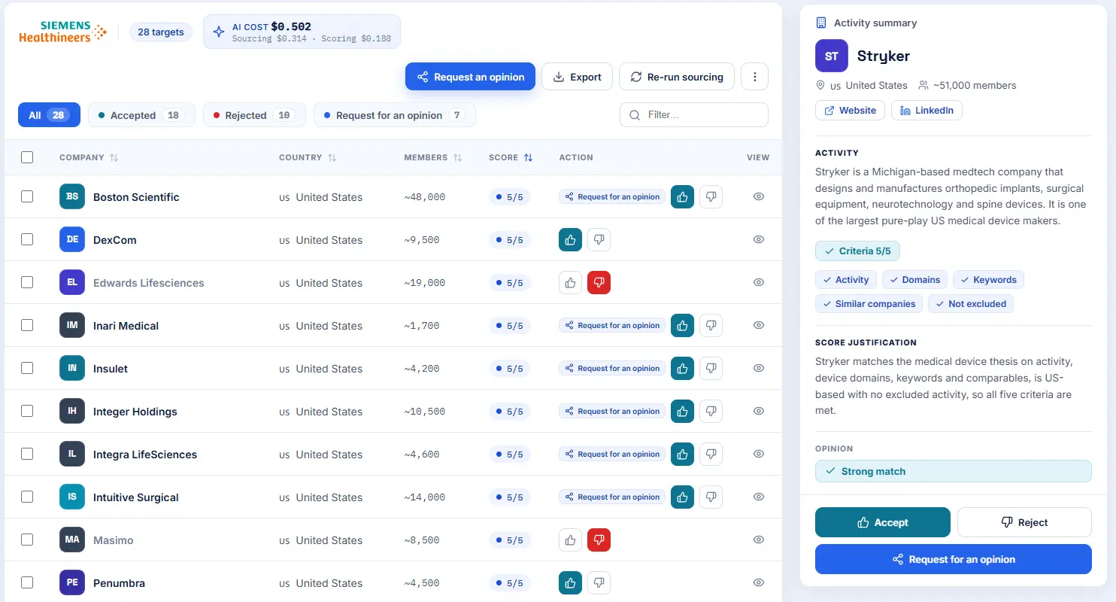
Task: Click the Siemens Healthineers logo
Action: tap(62, 32)
